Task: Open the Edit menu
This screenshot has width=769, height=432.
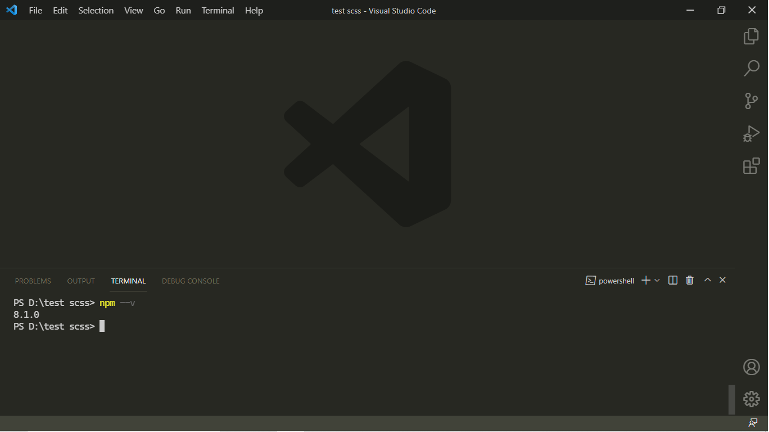Action: click(x=60, y=10)
